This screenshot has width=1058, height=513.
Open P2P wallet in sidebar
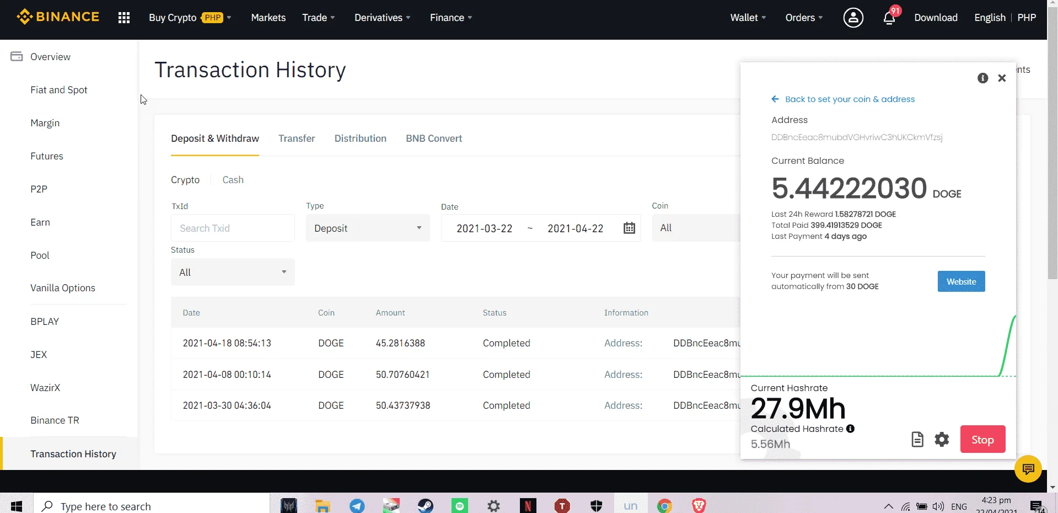pos(39,189)
